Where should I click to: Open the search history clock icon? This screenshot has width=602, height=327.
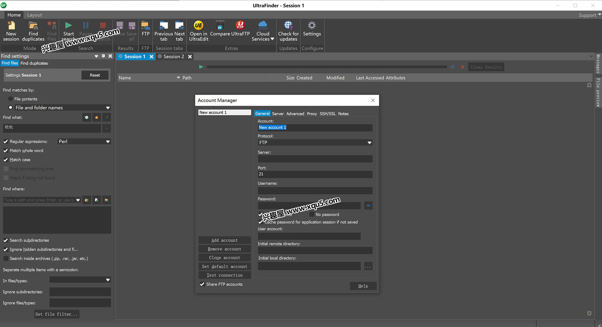(86, 117)
